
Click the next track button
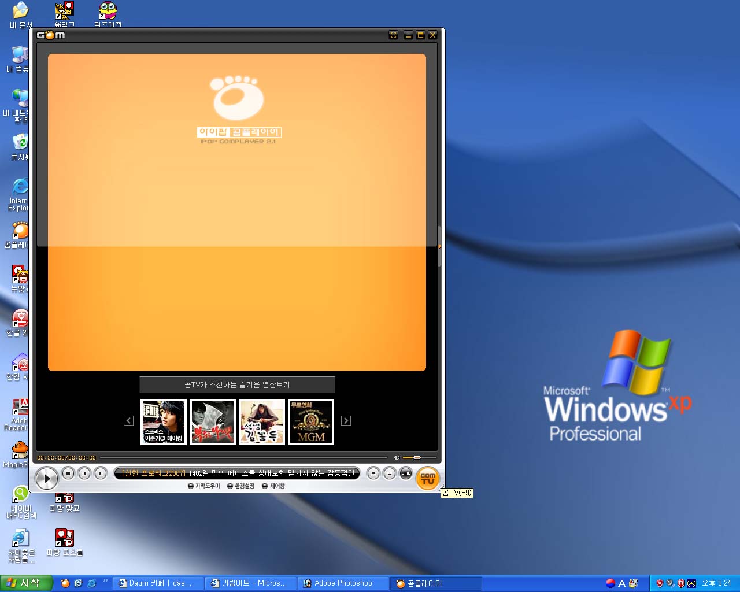(x=101, y=473)
